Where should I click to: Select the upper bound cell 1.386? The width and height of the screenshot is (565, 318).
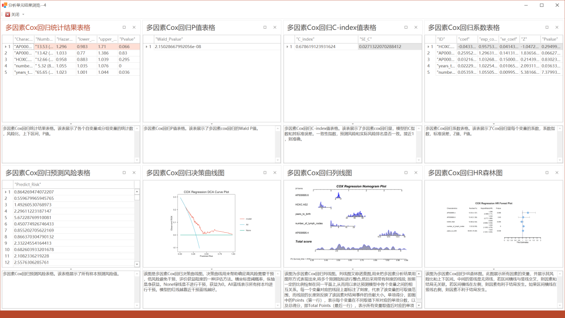(x=108, y=53)
